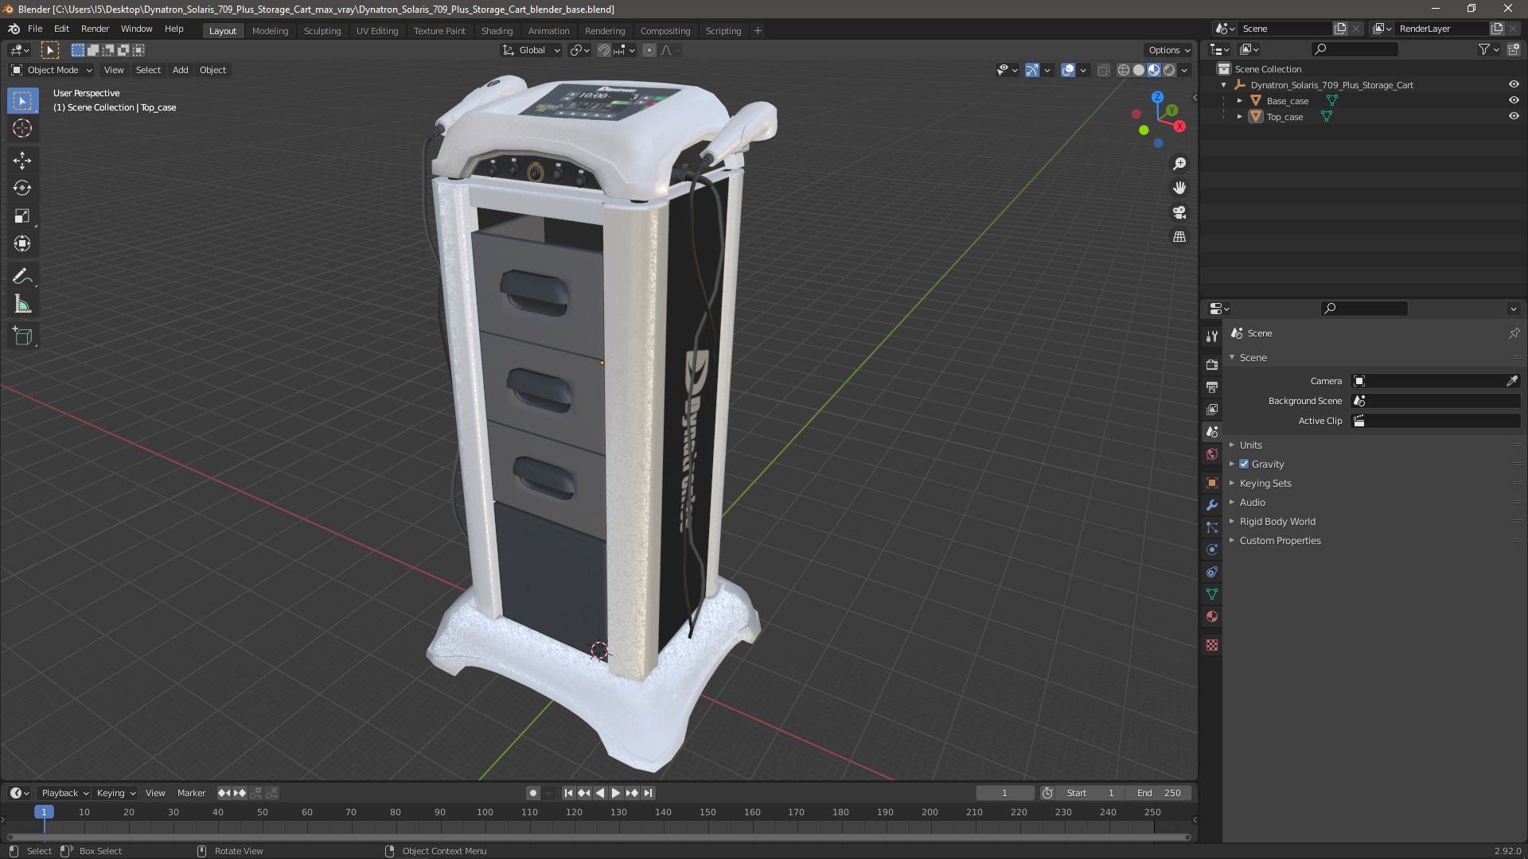1528x859 pixels.
Task: Click the timeline Marker menu
Action: click(x=191, y=793)
